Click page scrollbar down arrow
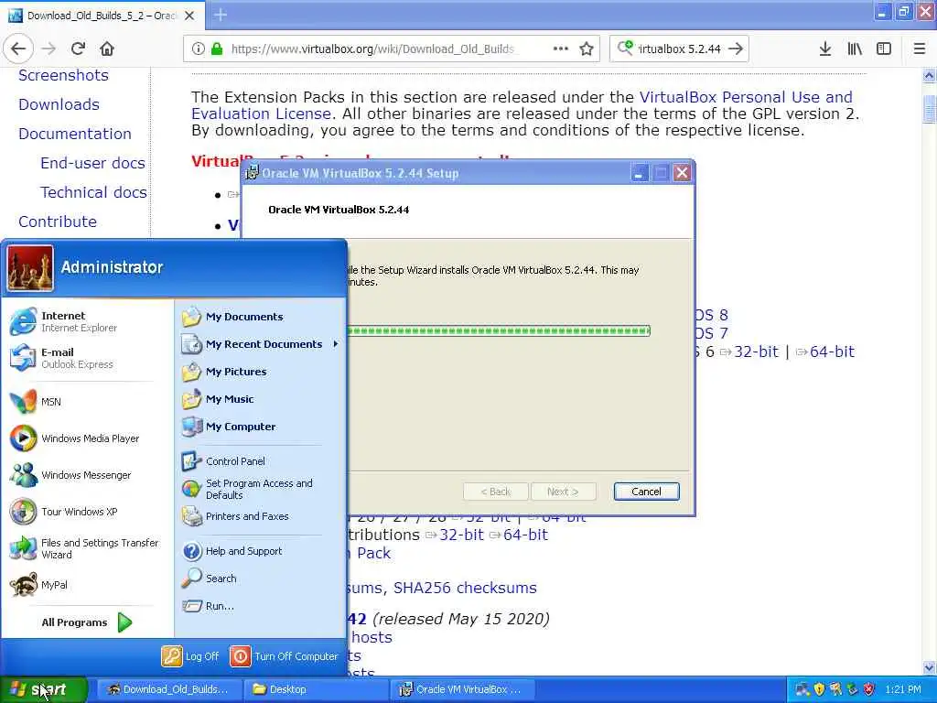Image resolution: width=937 pixels, height=703 pixels. (x=929, y=667)
